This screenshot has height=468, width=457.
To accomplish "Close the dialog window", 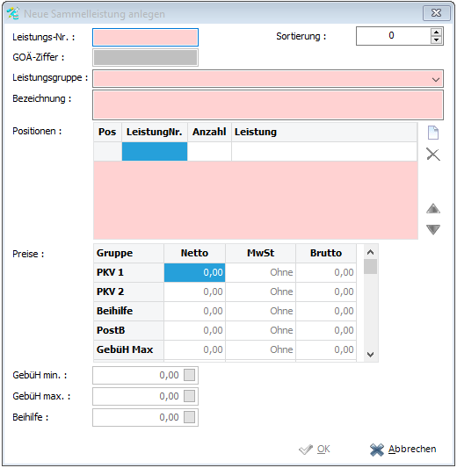I will coord(437,13).
